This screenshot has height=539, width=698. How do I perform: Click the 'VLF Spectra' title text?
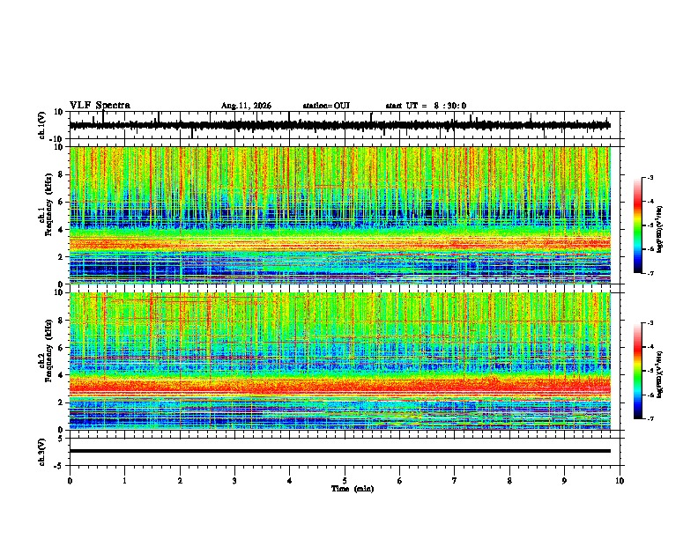100,106
